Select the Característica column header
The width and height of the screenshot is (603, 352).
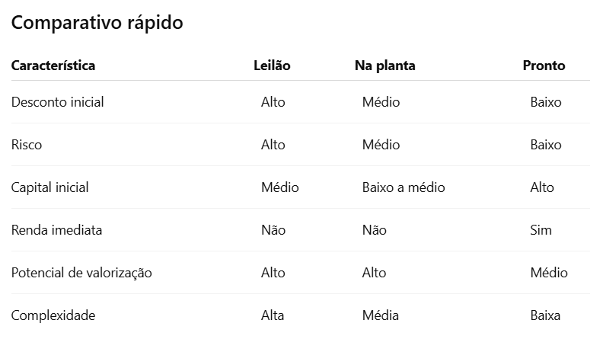[53, 66]
